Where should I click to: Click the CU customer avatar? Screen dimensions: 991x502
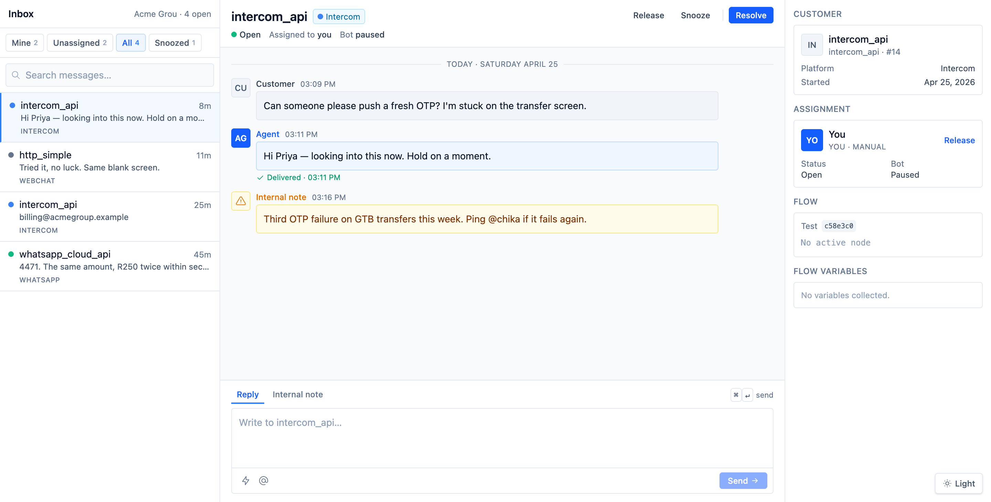click(241, 88)
